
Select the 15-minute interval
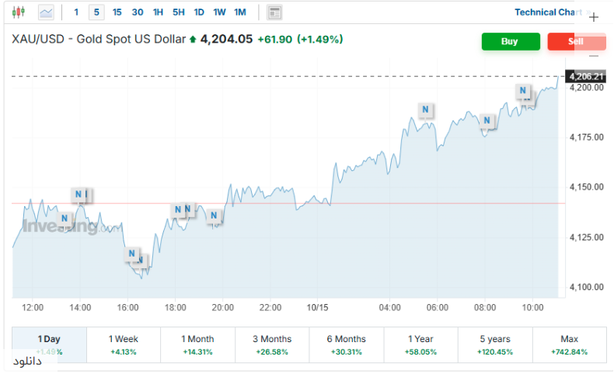[x=117, y=12]
